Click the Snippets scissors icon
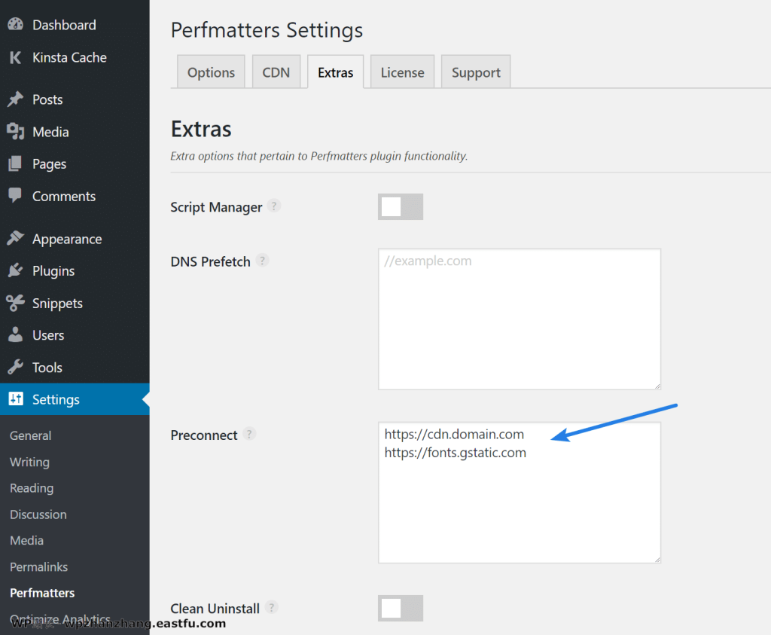 click(15, 304)
